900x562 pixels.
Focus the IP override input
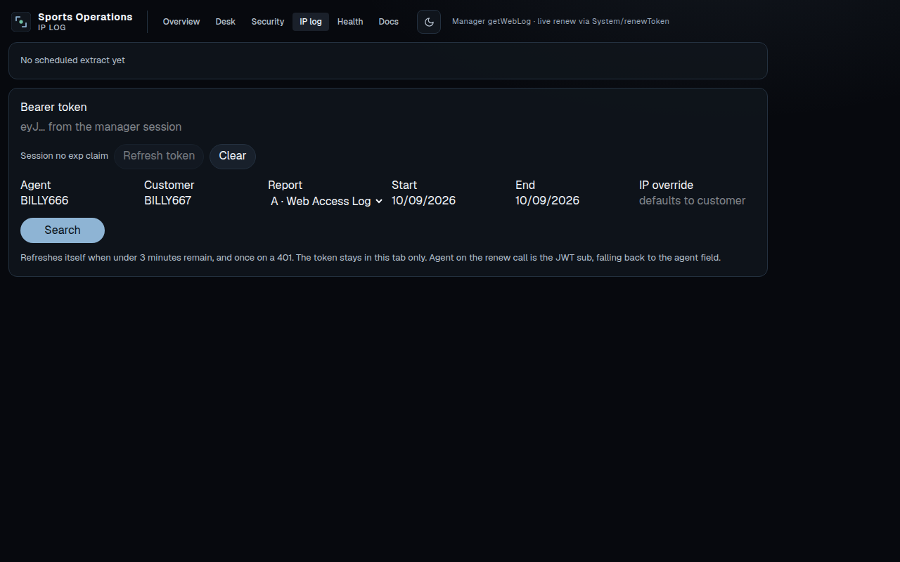(x=697, y=201)
